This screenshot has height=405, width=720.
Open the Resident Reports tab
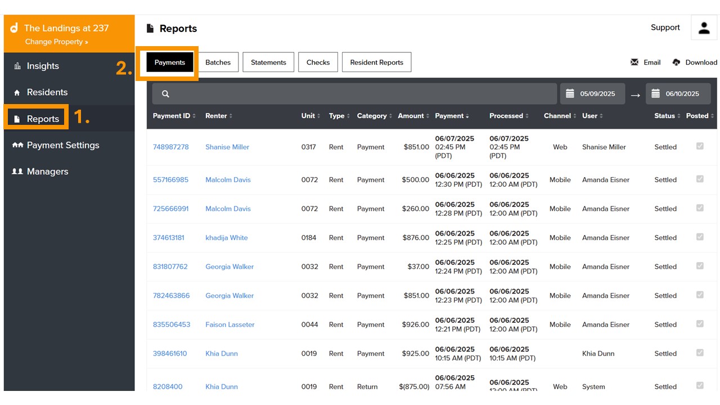click(376, 62)
